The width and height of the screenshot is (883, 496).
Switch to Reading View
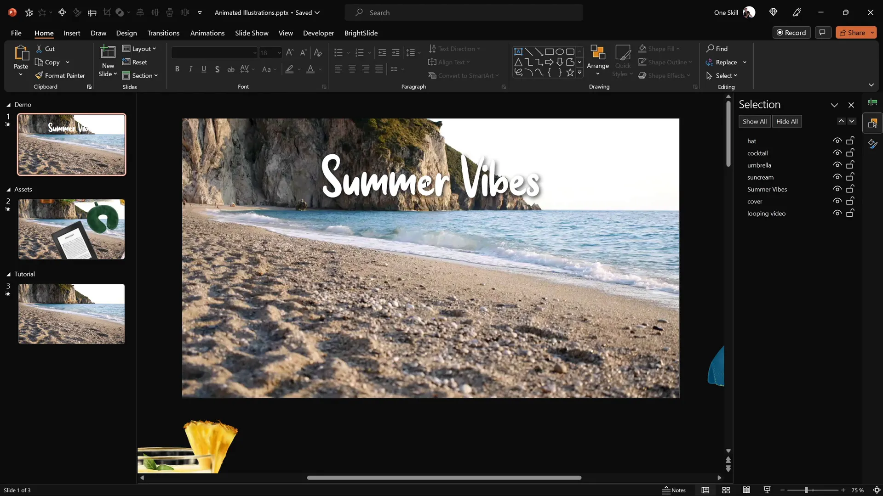pos(746,490)
